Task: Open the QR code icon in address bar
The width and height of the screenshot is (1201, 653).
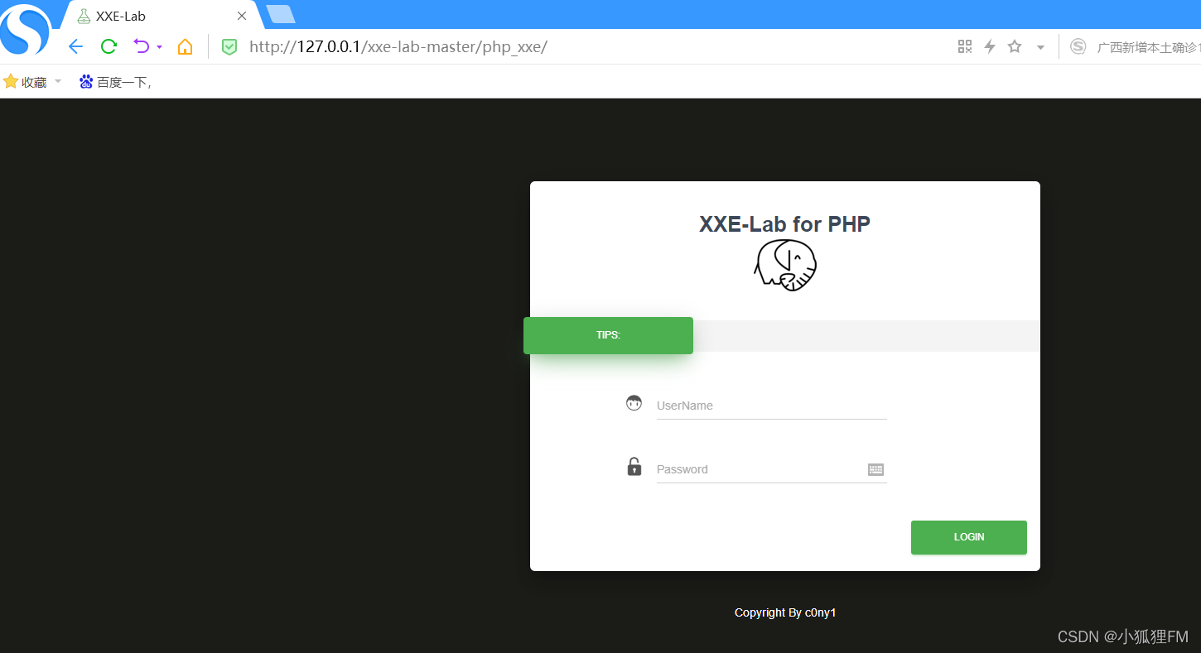Action: 964,46
